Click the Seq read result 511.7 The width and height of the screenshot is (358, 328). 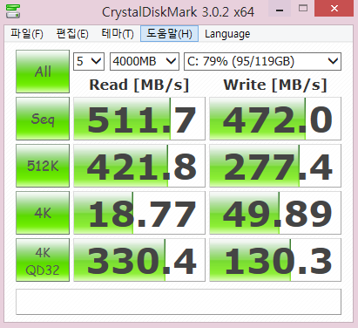(x=139, y=119)
